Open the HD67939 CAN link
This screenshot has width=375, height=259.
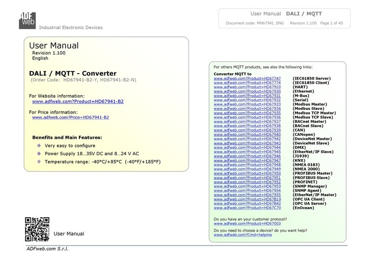(247, 130)
